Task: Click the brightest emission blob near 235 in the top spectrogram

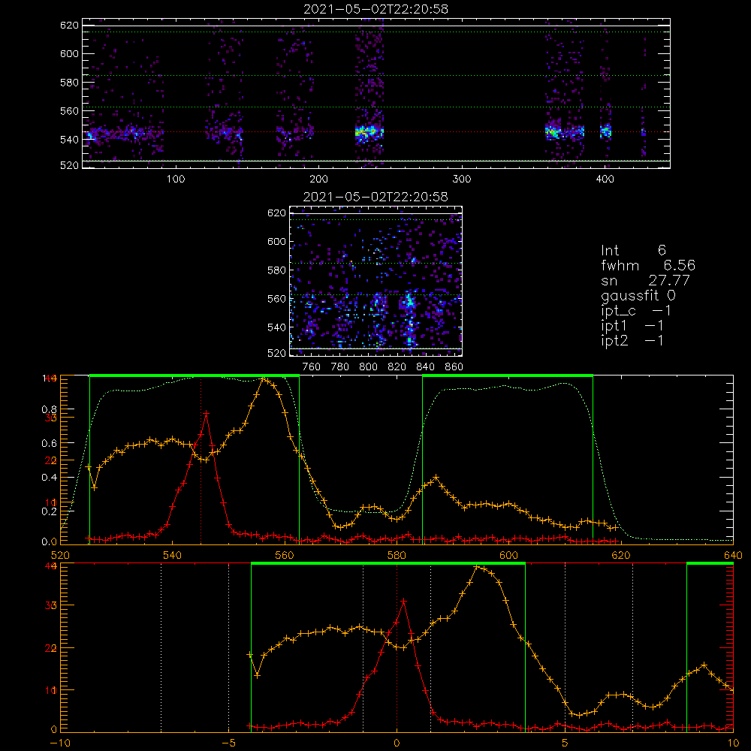Action: (369, 131)
